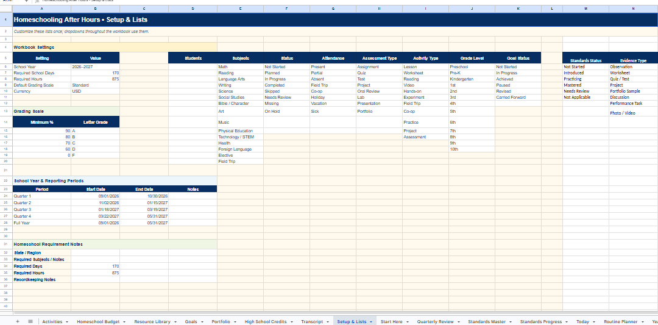
Task: Switch to the Homeschool Budget sheet tab
Action: [97, 321]
